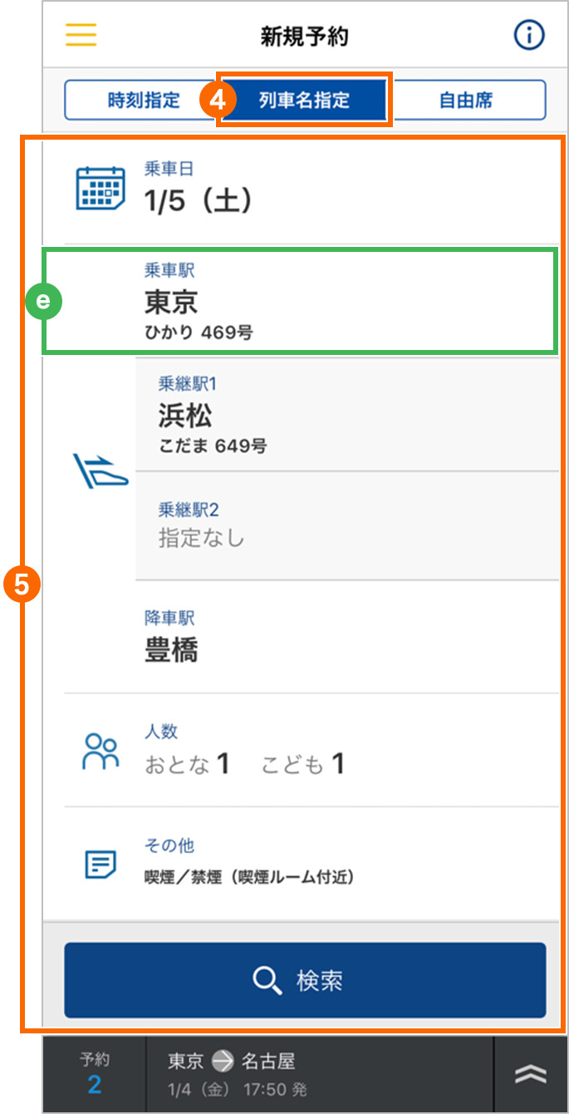This screenshot has width=569, height=1114.
Task: Switch to 自由席 tab
Action: point(466,101)
